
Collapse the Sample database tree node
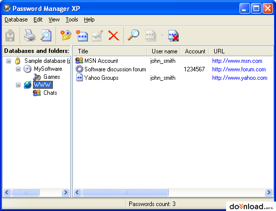pyautogui.click(x=8, y=61)
